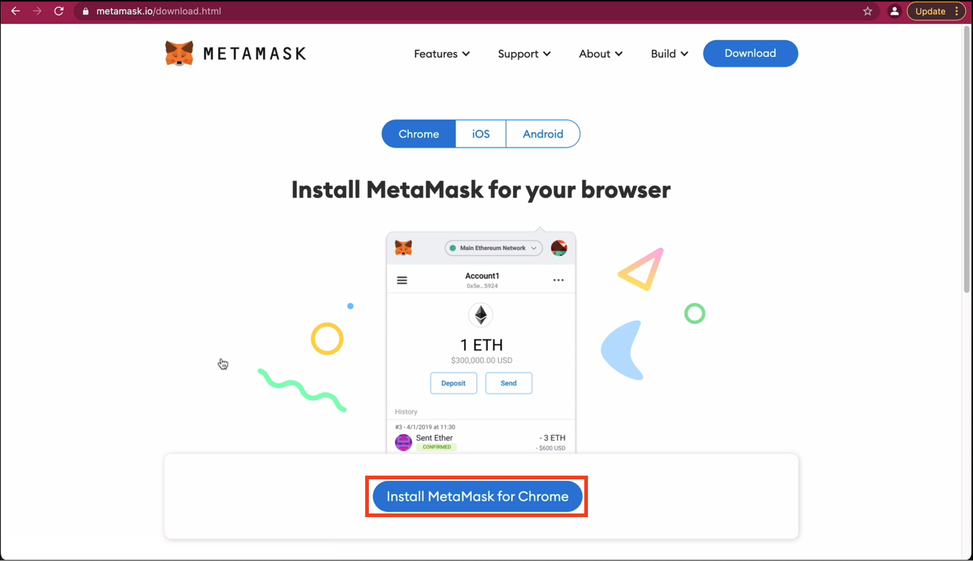Click the Ethereum ETH symbol icon
The width and height of the screenshot is (973, 561).
[481, 315]
